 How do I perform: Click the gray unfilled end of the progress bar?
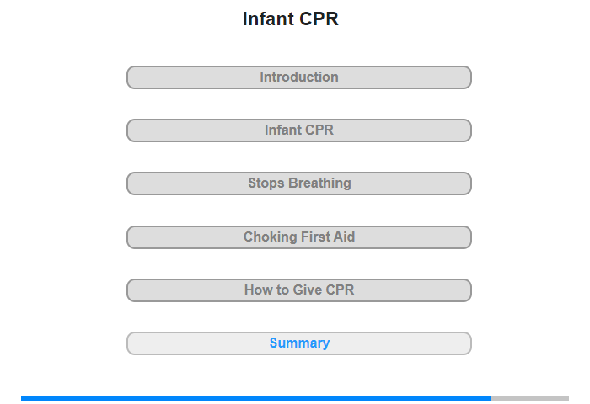530,398
